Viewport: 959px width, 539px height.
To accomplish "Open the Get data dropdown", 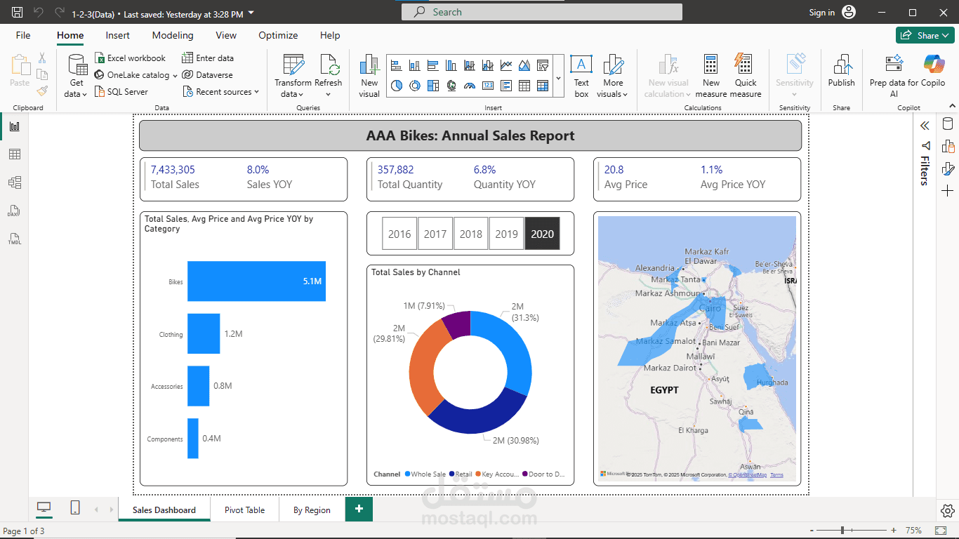I will pos(77,76).
